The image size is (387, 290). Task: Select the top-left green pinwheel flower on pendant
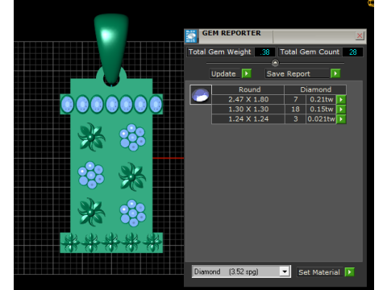(91, 137)
